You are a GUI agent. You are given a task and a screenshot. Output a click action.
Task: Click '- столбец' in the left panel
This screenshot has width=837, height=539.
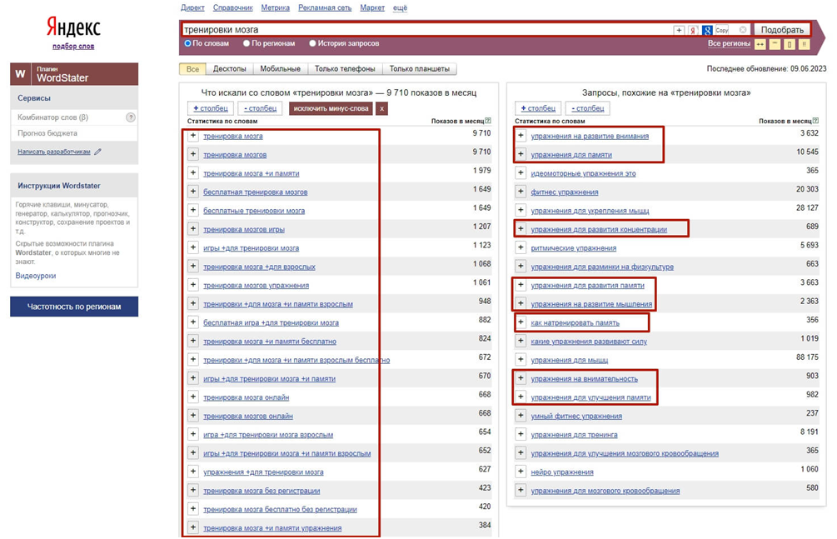click(x=260, y=108)
